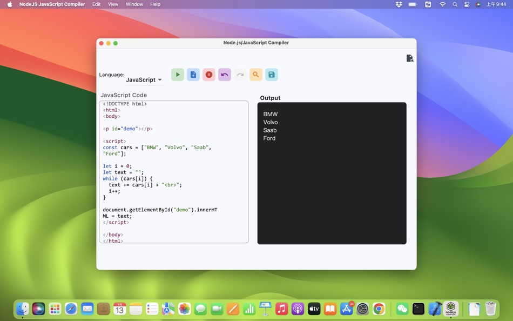The width and height of the screenshot is (513, 321).
Task: Click the dark Output panel
Action: (332, 173)
